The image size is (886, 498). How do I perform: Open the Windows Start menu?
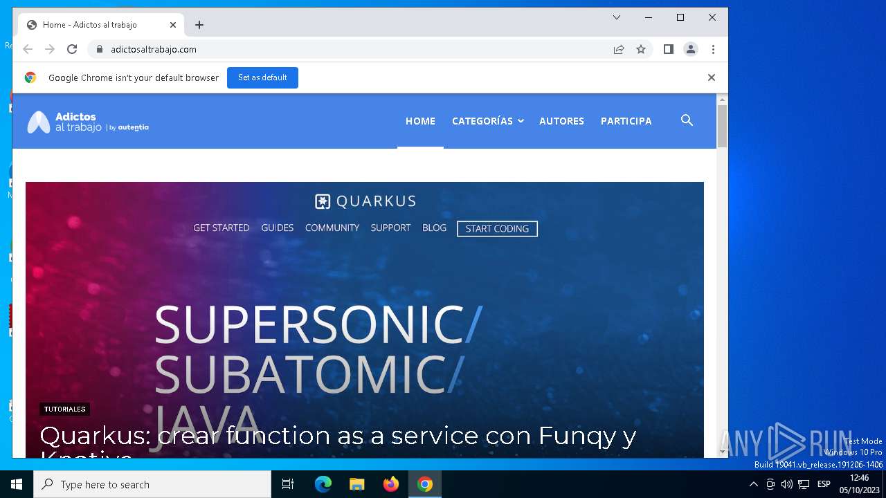coord(17,484)
